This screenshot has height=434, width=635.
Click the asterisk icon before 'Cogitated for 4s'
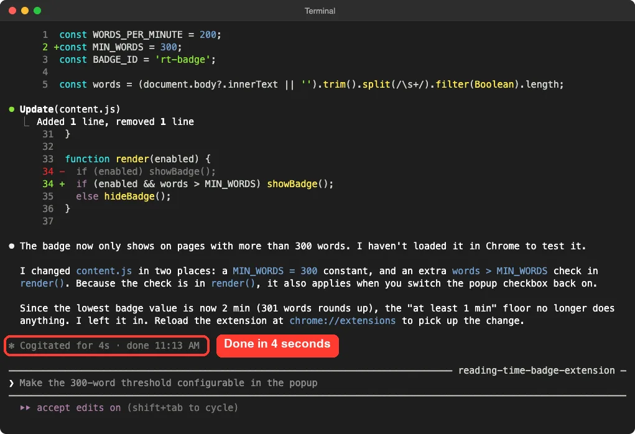coord(12,346)
